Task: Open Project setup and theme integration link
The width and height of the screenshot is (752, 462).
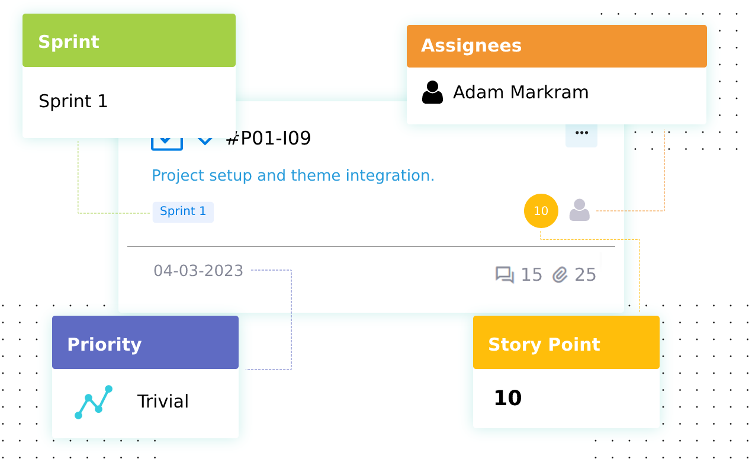Action: pos(293,175)
